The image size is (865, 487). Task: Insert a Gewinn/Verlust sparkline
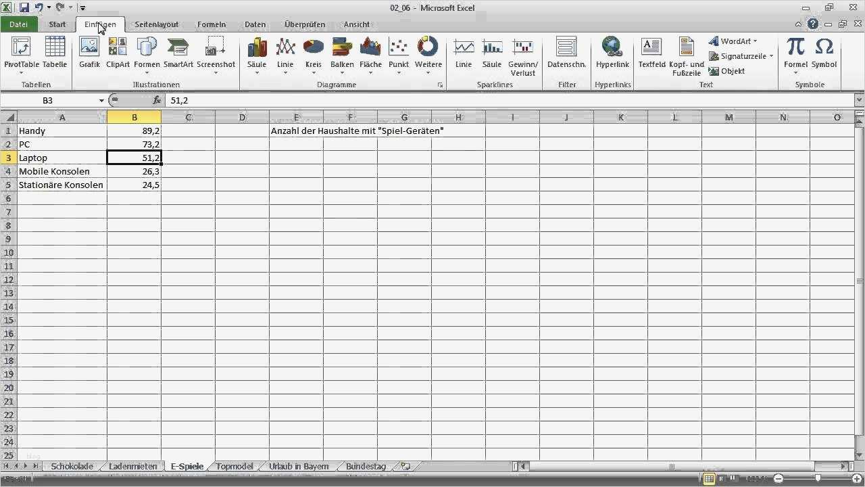523,57
